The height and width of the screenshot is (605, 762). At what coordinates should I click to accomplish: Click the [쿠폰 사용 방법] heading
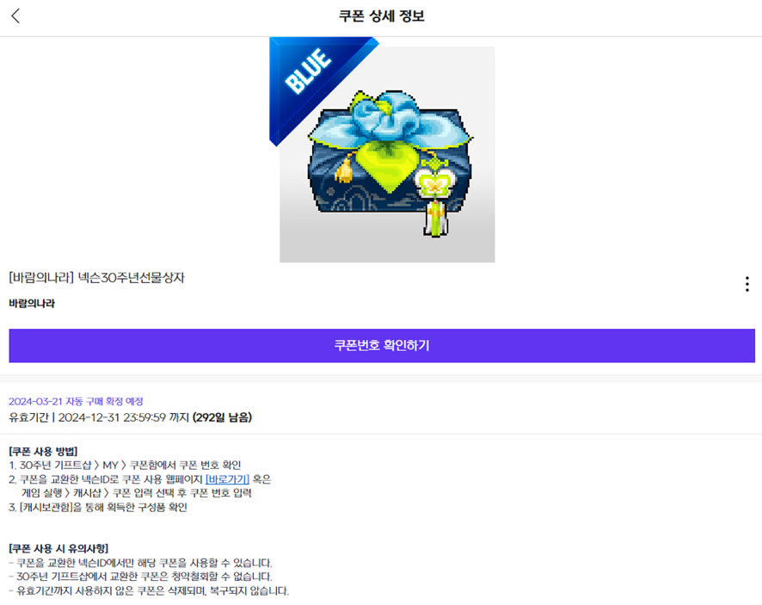pyautogui.click(x=43, y=451)
